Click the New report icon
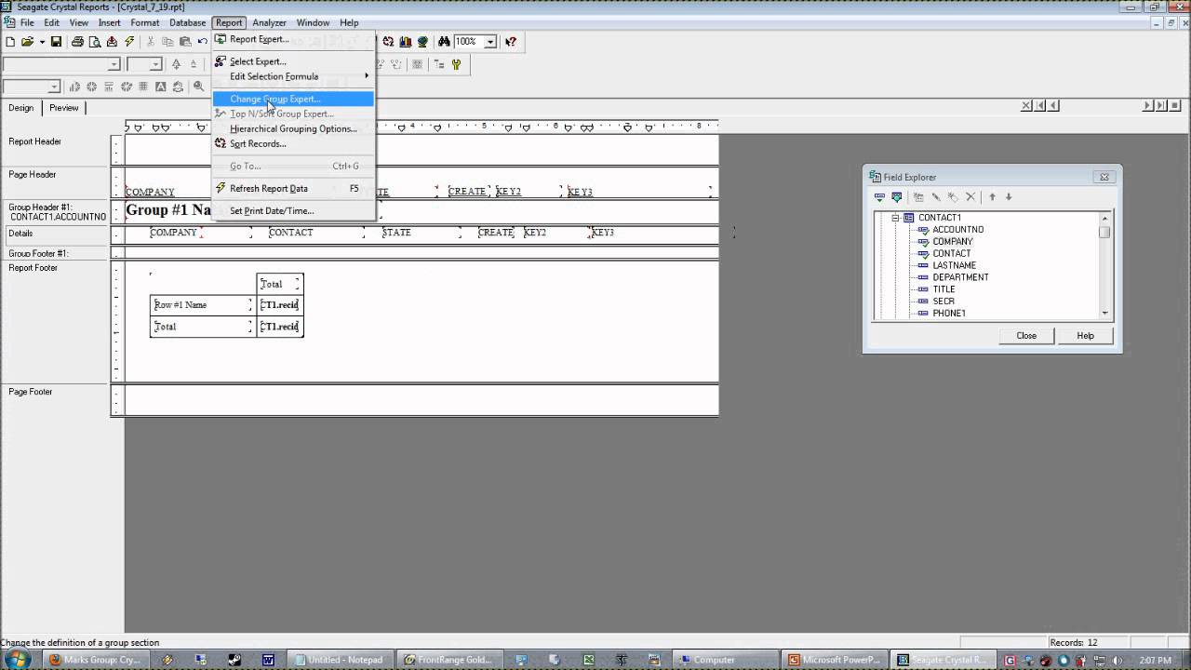1191x670 pixels. click(x=10, y=42)
